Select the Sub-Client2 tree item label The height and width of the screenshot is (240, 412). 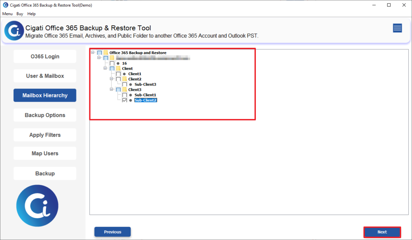[146, 100]
